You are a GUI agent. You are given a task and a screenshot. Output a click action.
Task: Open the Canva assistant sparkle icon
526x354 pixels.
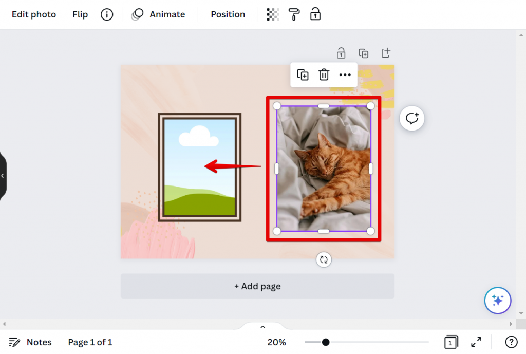click(497, 301)
